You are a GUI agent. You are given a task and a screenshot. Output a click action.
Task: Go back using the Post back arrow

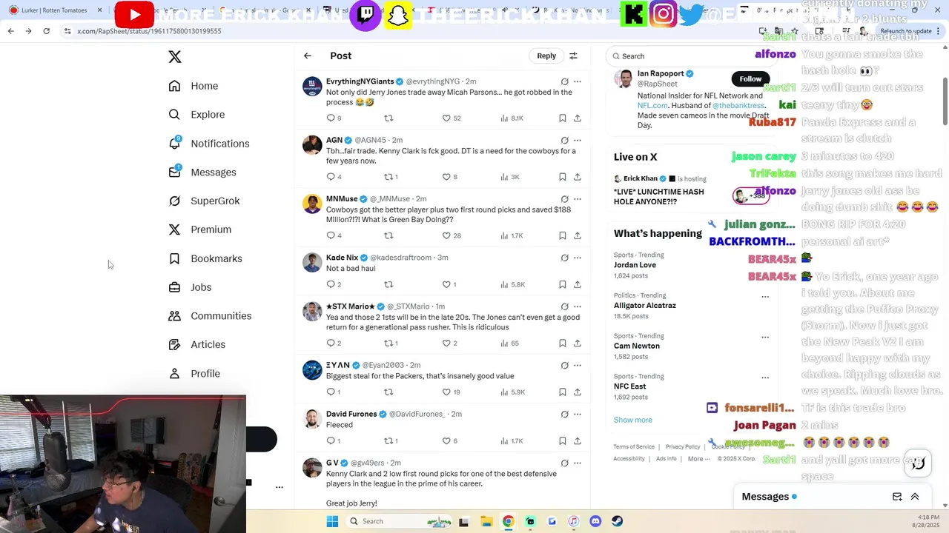click(308, 56)
